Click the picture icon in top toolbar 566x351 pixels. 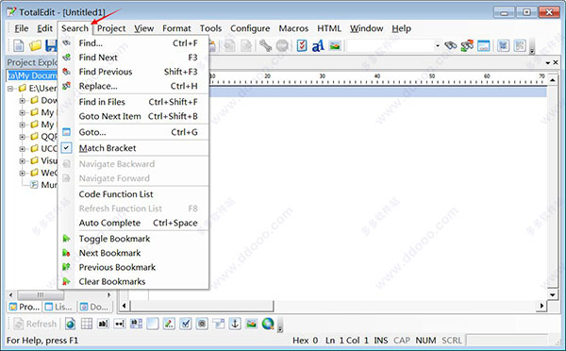(x=335, y=46)
